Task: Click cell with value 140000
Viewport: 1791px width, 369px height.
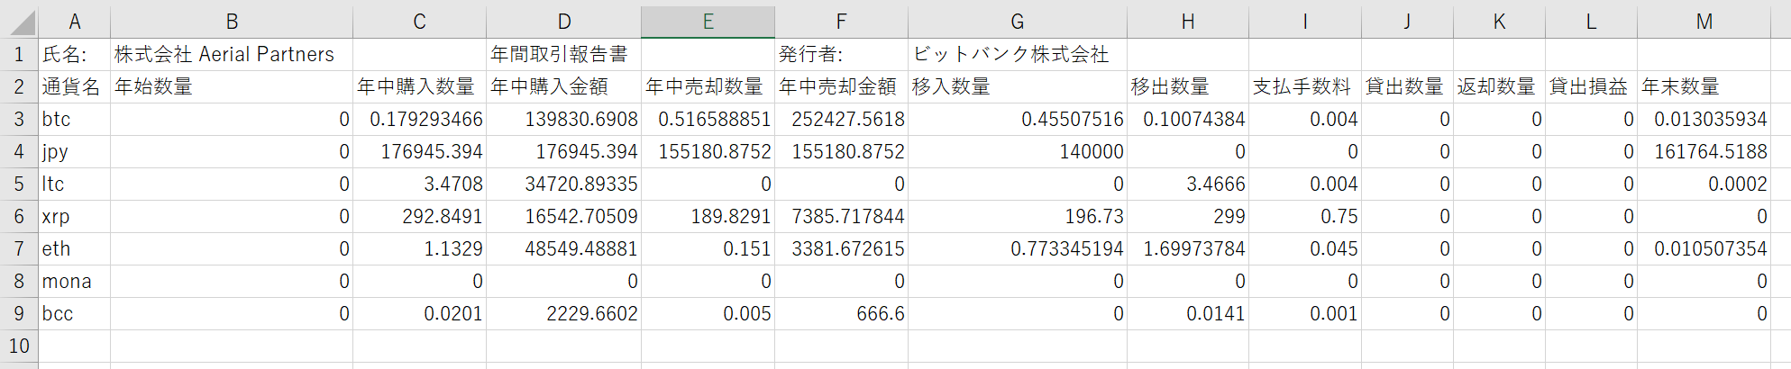Action: pyautogui.click(x=1017, y=152)
